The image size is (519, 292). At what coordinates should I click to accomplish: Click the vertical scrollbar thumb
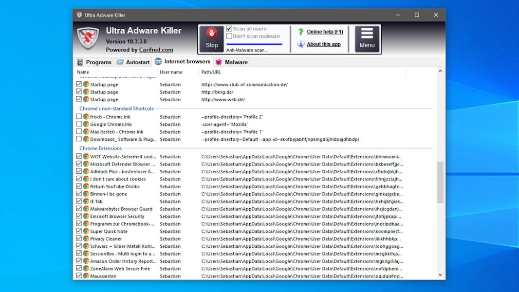440,182
